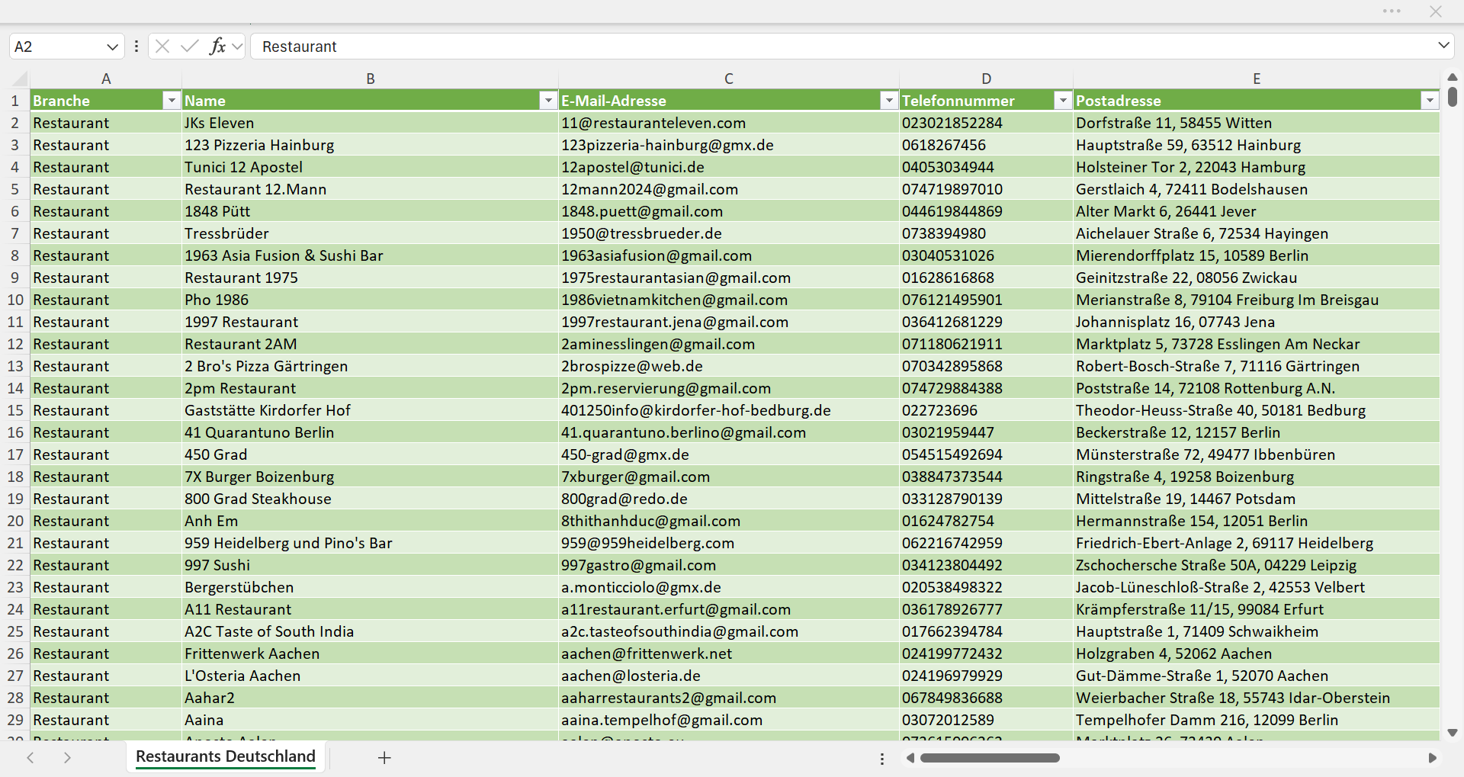The height and width of the screenshot is (777, 1464).
Task: Click the sheet tab options dots
Action: pyautogui.click(x=882, y=759)
